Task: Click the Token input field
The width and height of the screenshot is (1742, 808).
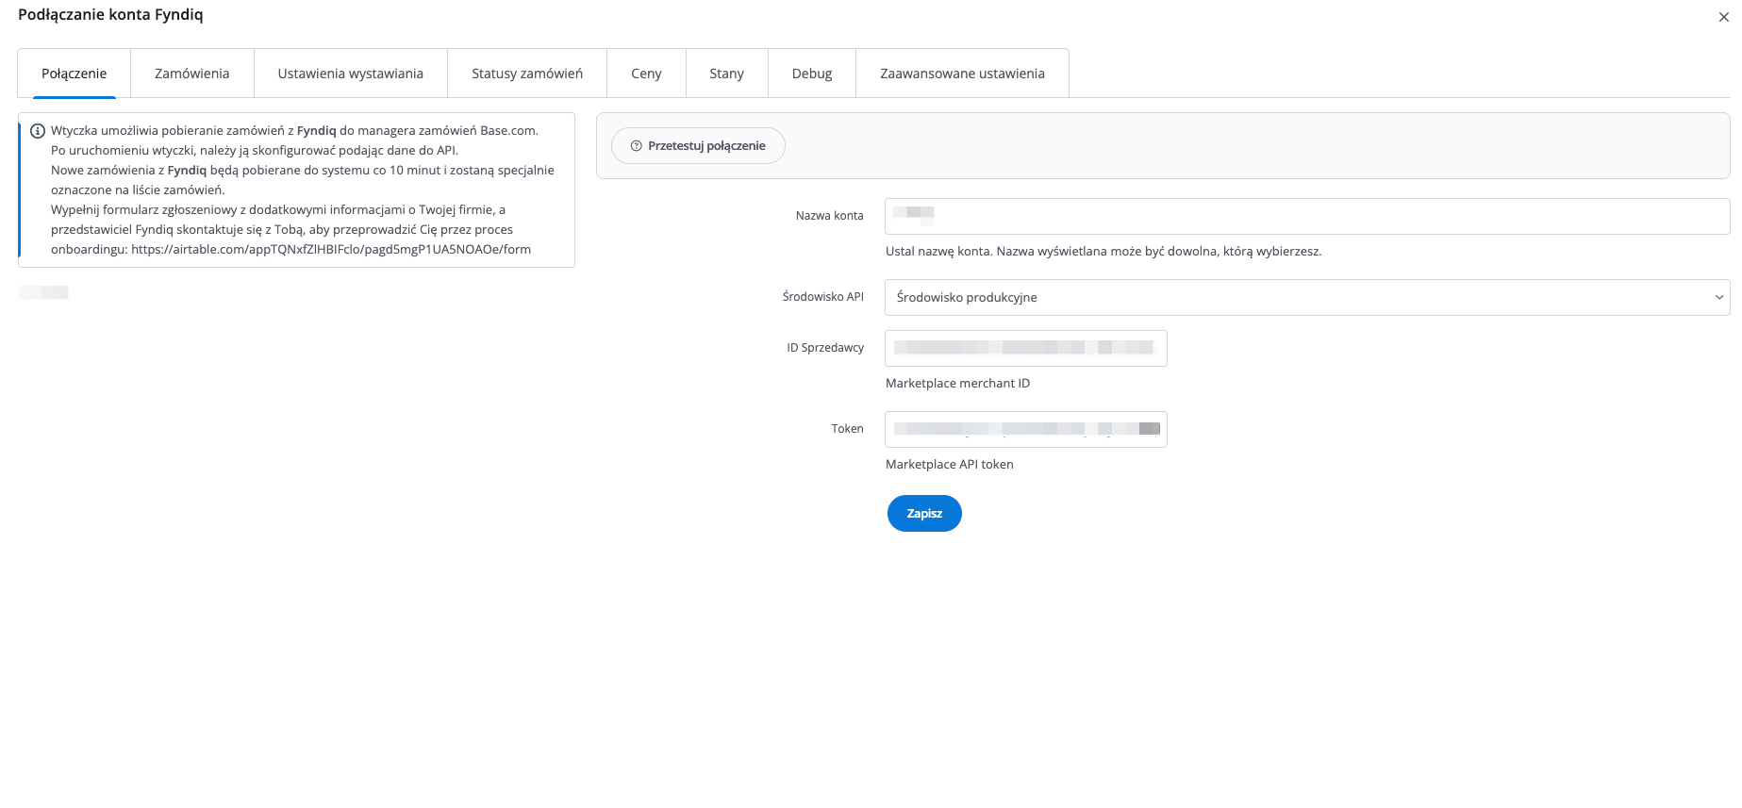Action: (1025, 429)
